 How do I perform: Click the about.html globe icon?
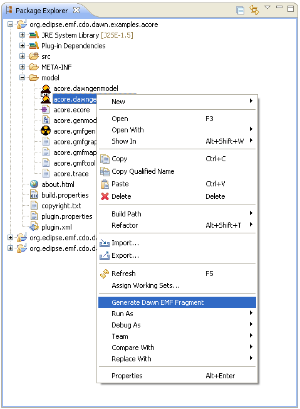pyautogui.click(x=34, y=184)
